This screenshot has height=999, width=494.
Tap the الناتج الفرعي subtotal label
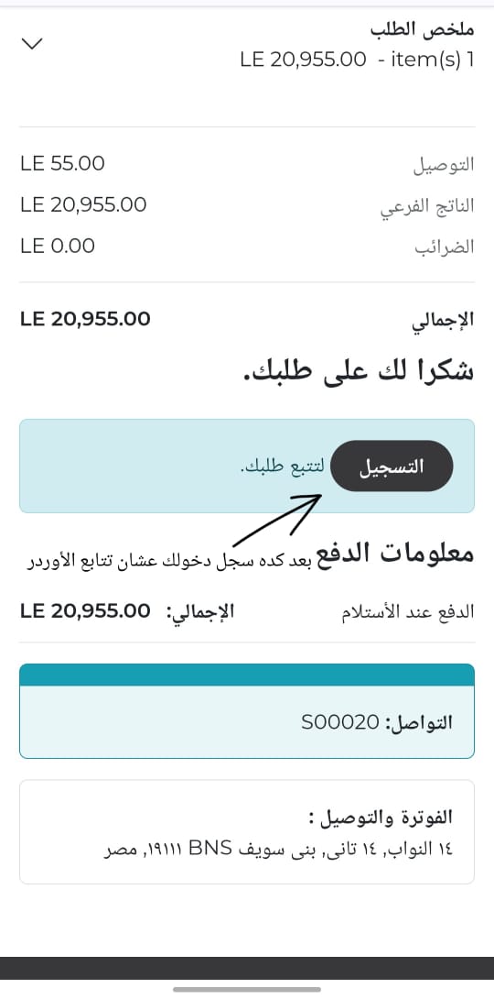(x=427, y=207)
